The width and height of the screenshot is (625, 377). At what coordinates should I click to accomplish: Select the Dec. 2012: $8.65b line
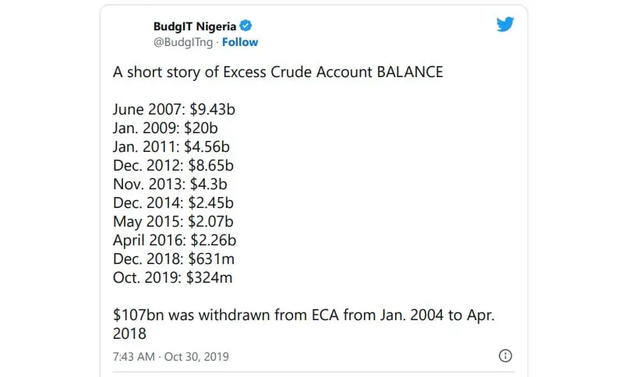[x=173, y=166]
